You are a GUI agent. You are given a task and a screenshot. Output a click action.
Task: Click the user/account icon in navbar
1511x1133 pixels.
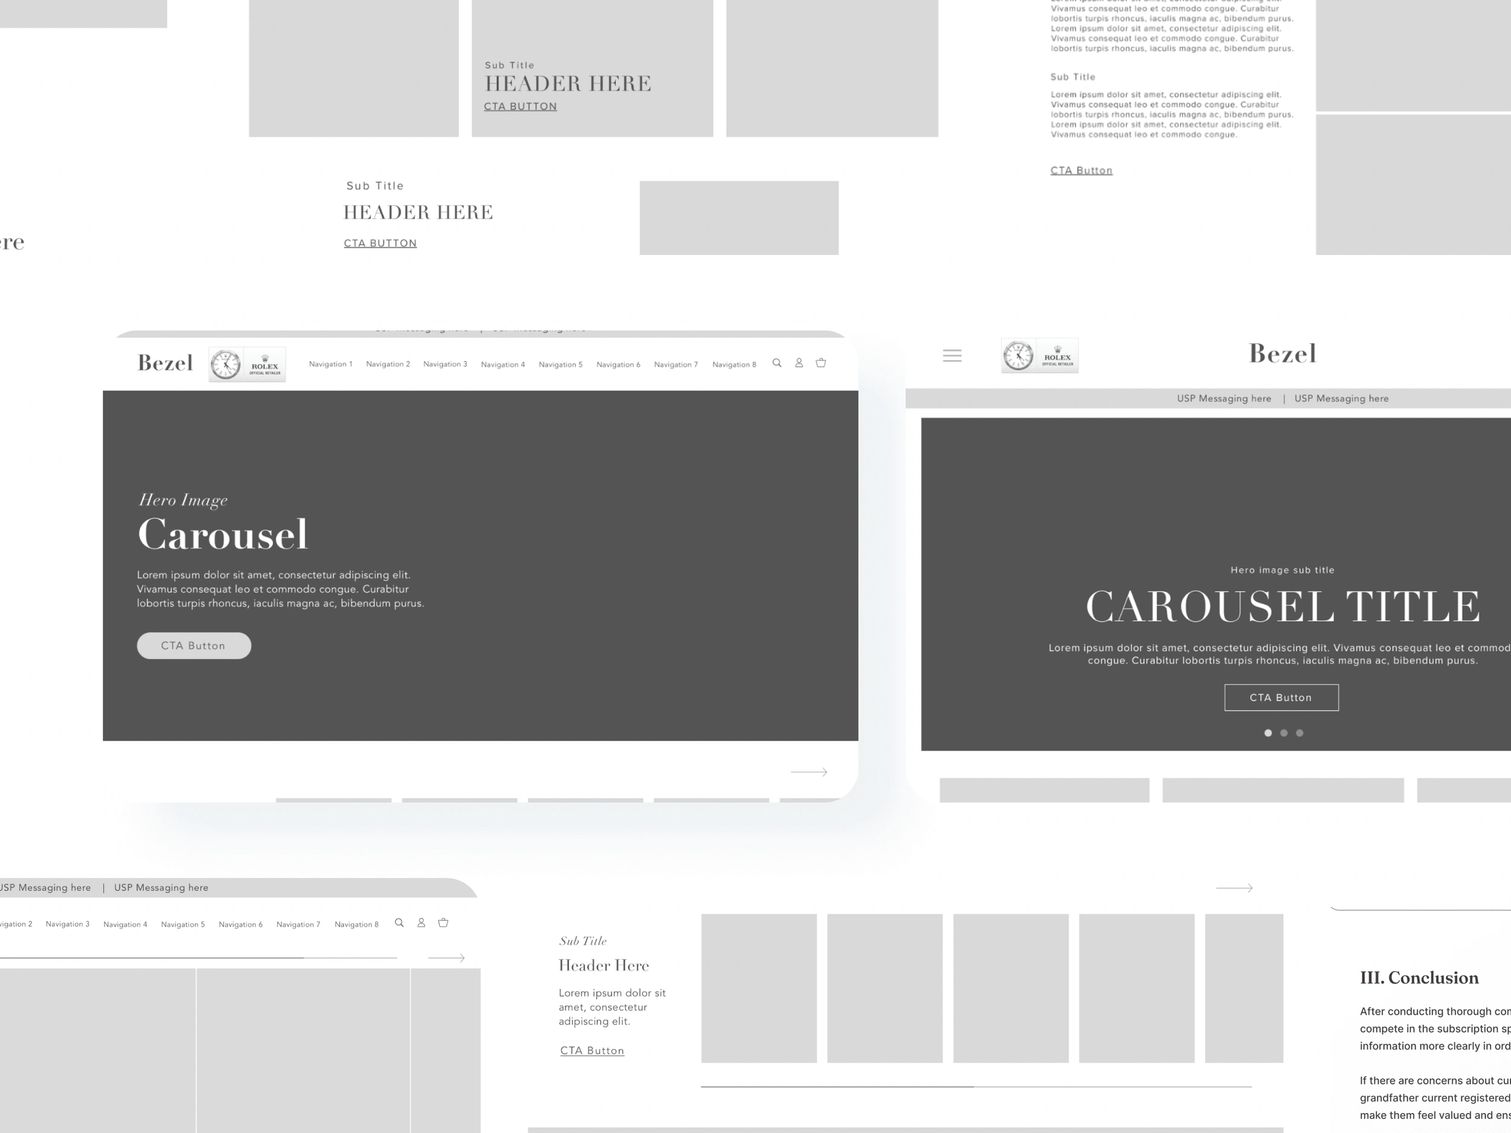click(x=798, y=363)
